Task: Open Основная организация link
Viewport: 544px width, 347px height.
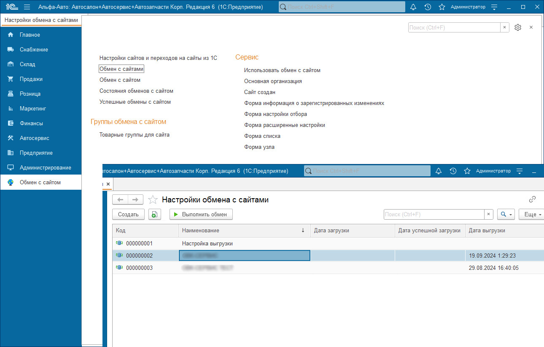Action: pyautogui.click(x=273, y=81)
